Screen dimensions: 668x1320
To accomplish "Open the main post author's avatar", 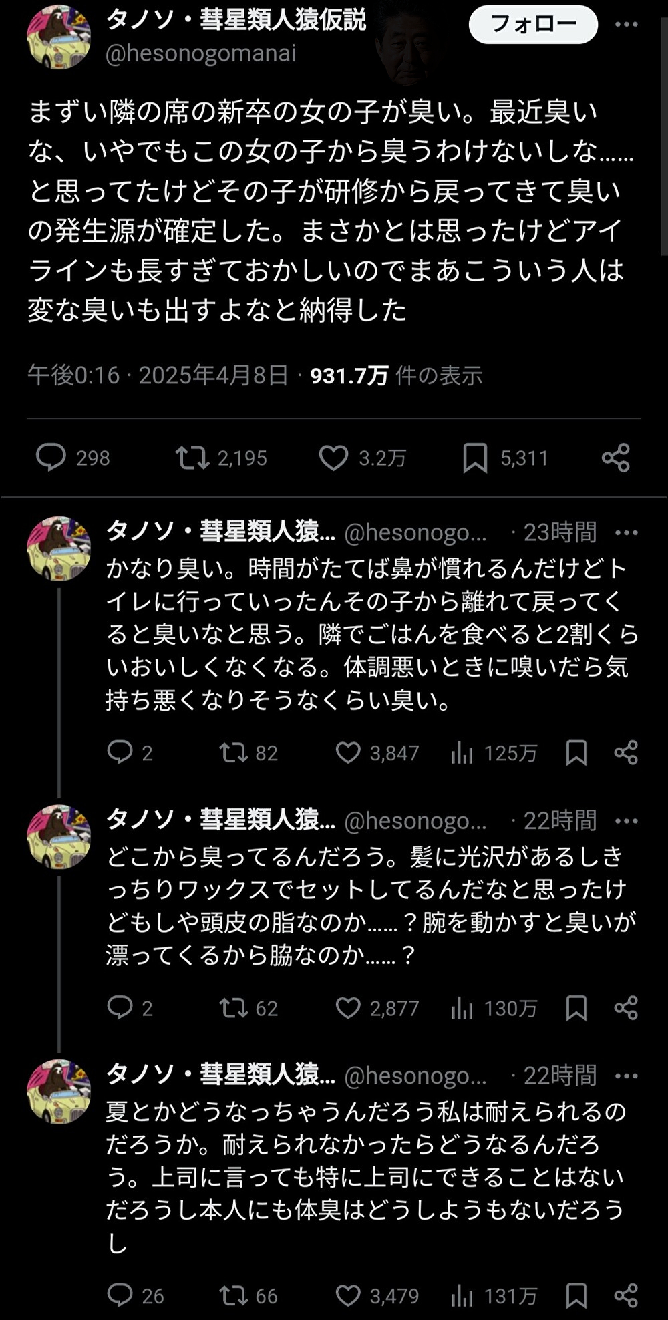I will click(x=59, y=37).
